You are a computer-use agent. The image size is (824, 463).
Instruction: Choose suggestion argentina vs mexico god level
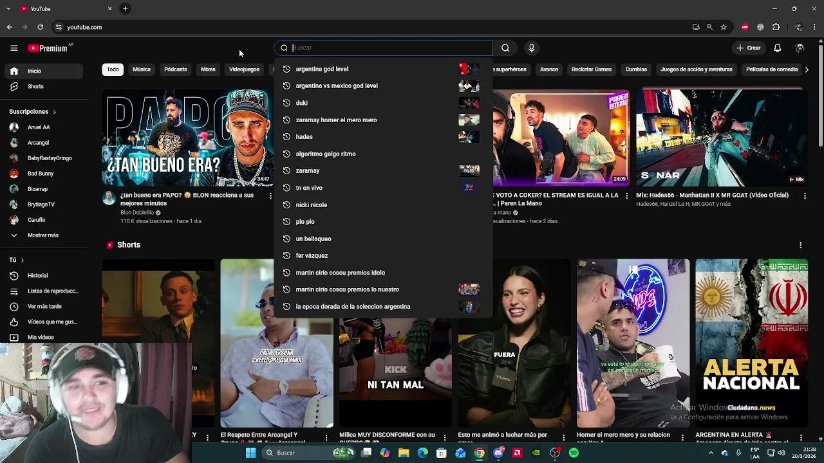(383, 86)
